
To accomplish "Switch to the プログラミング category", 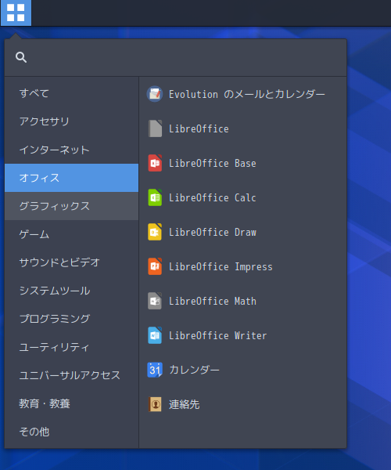I will (x=71, y=319).
